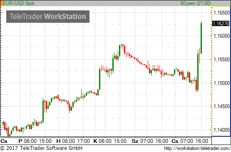Click the 60 perc (21:00) interval label
The height and width of the screenshot is (152, 231).
(196, 3)
